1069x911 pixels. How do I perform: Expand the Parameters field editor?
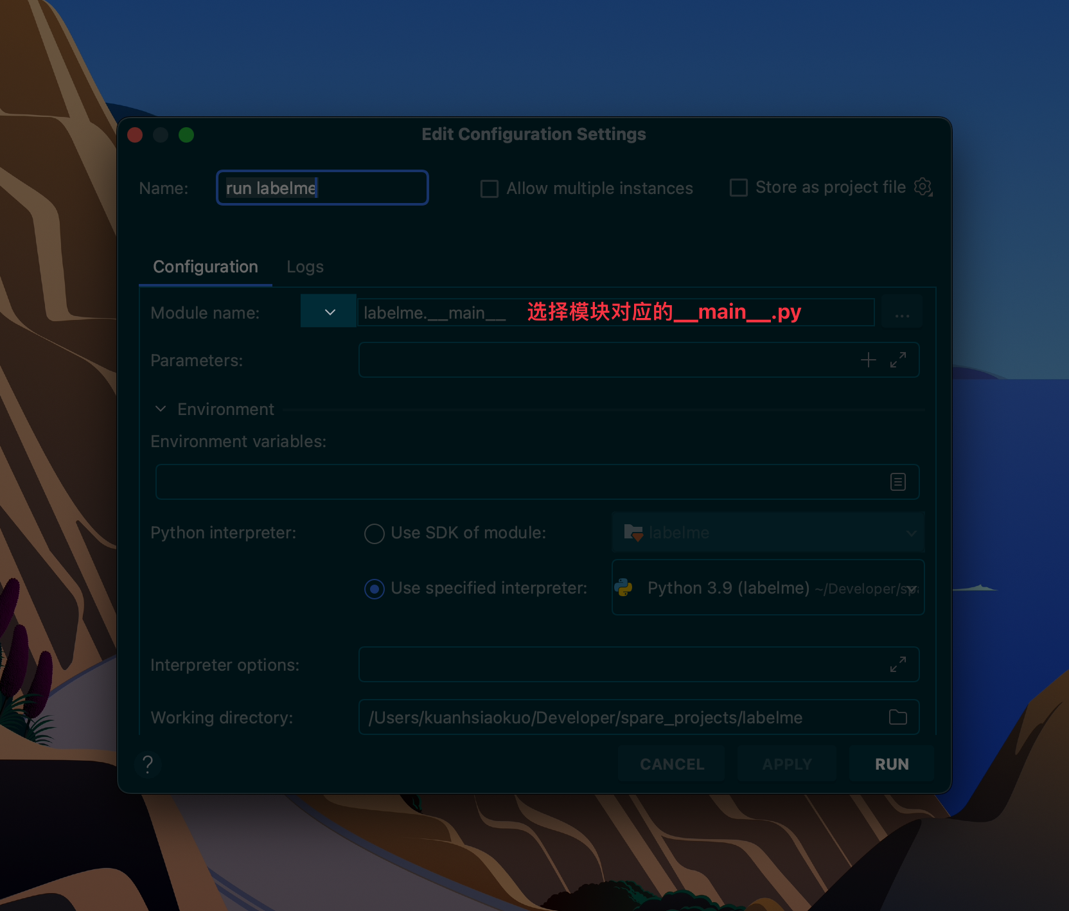(898, 360)
